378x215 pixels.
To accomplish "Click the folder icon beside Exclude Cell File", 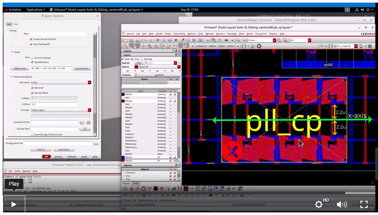I will coord(82,122).
